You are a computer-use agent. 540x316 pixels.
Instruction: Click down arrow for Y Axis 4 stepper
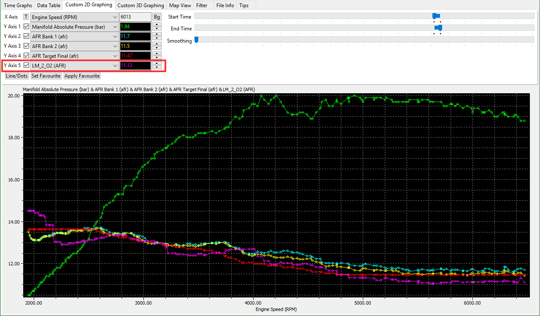tap(157, 58)
